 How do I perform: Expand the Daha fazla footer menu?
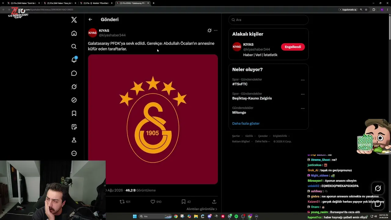point(262,141)
